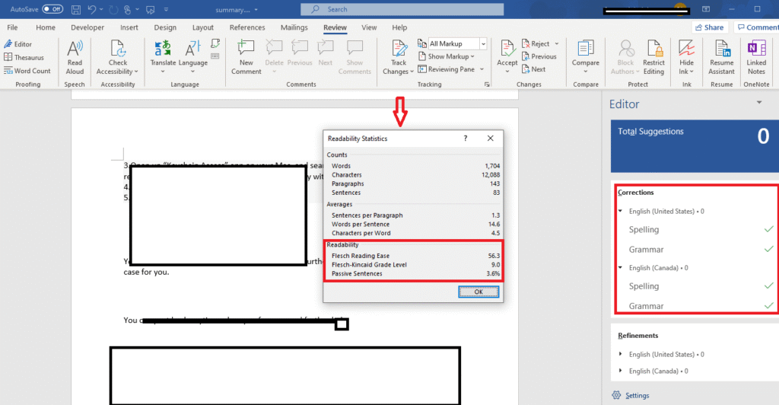779x405 pixels.
Task: Switch to the References tab
Action: [247, 27]
